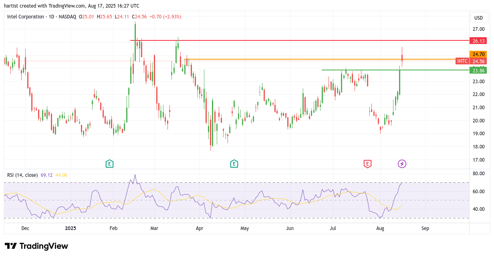Click the open price O25.01 value

(x=86, y=17)
